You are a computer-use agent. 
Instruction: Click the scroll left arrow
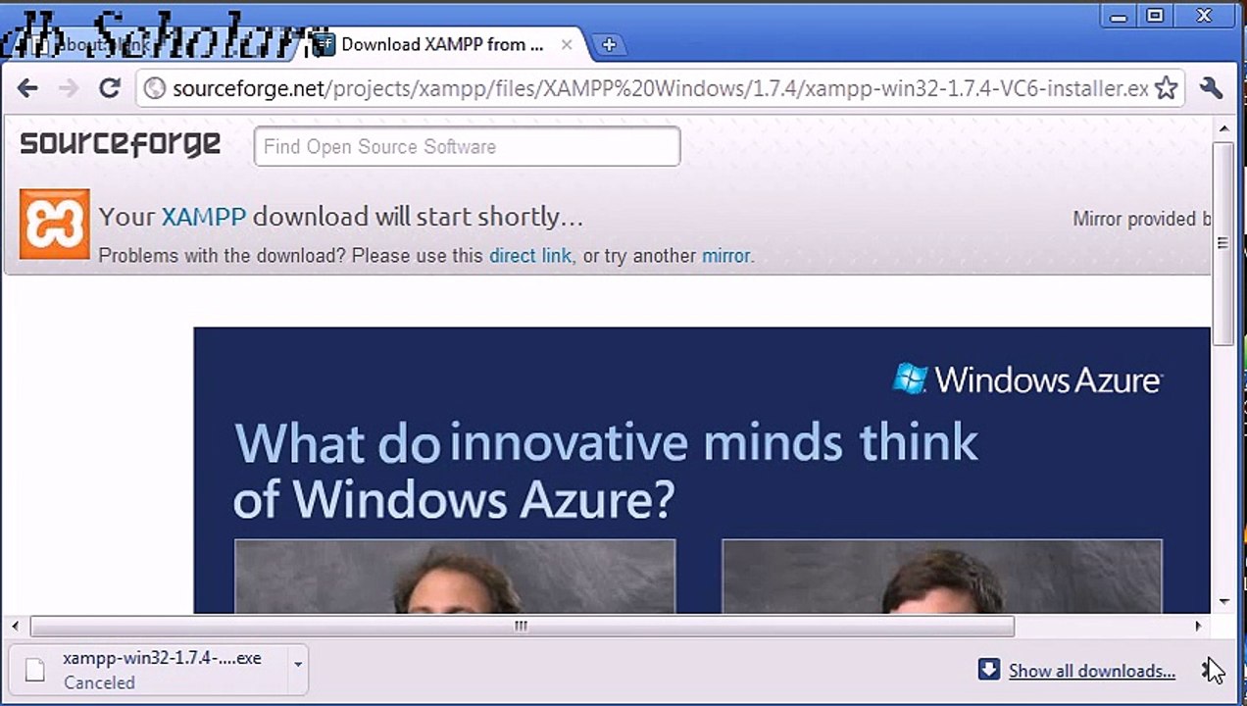pos(15,626)
